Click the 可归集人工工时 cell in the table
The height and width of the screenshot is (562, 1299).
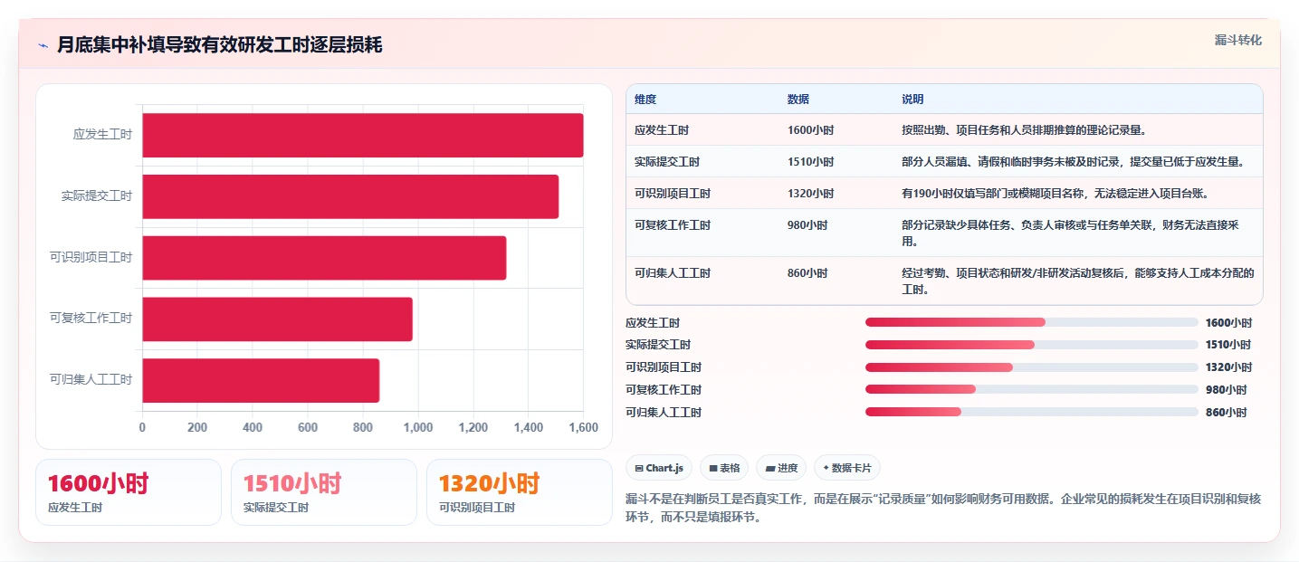(x=673, y=273)
